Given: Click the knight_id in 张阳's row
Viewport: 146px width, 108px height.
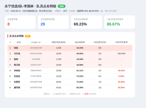Looking at the screenshot, I should [x=36, y=48].
